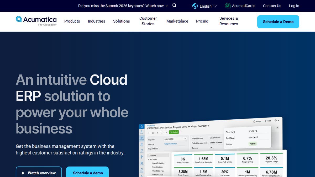Open the gear settings dropdown in project screen
This screenshot has height=177, width=315.
(277, 120)
